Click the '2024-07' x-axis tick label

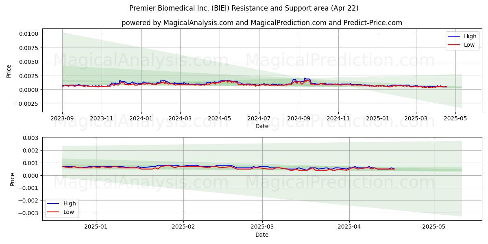(x=259, y=118)
